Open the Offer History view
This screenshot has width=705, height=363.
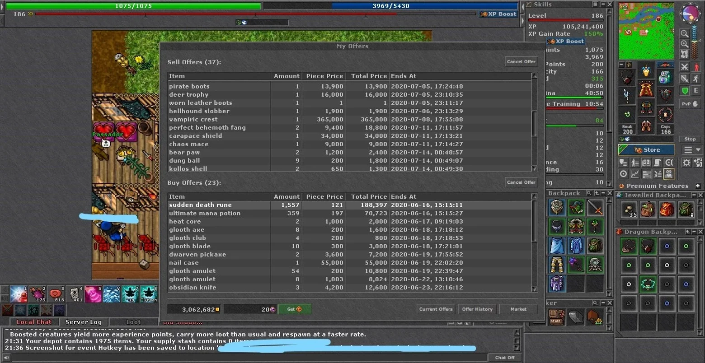tap(477, 309)
